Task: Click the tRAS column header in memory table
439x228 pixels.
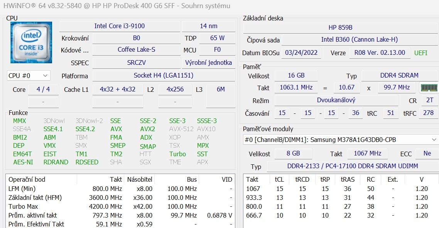Action: (x=348, y=179)
